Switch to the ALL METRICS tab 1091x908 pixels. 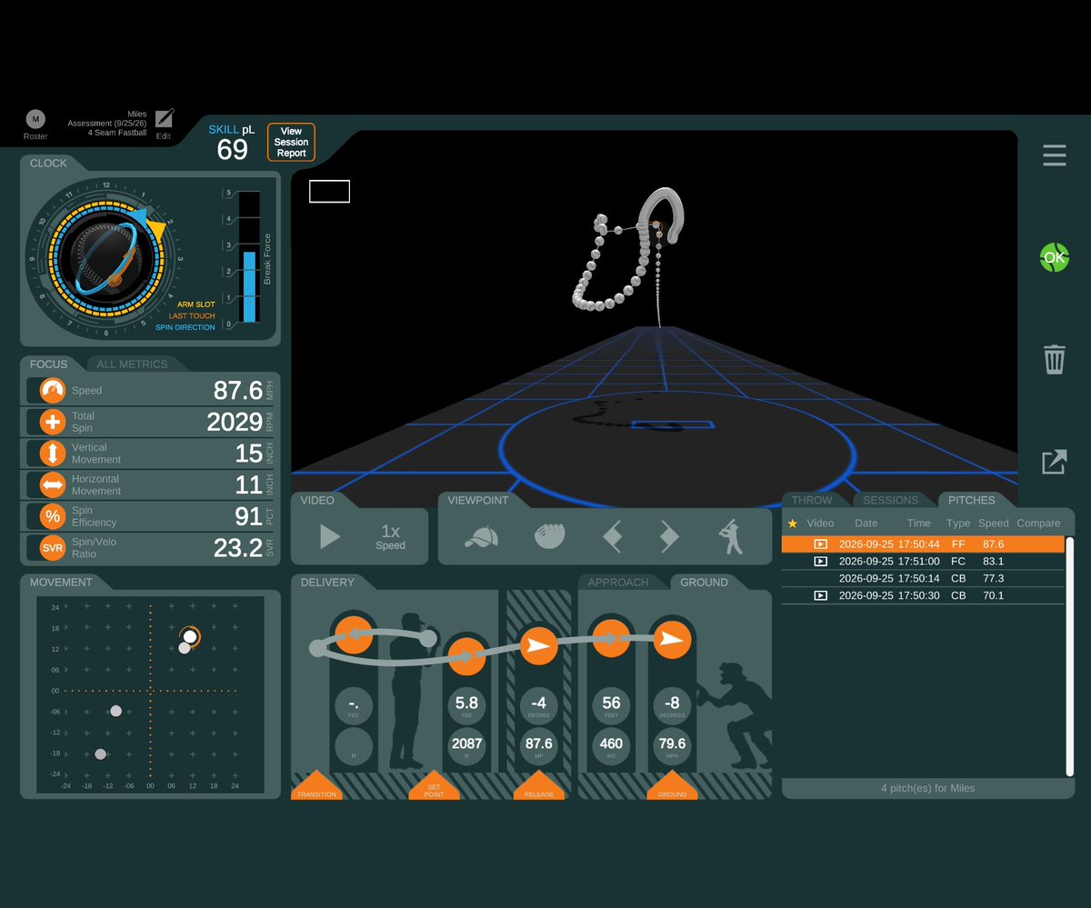[x=132, y=364]
